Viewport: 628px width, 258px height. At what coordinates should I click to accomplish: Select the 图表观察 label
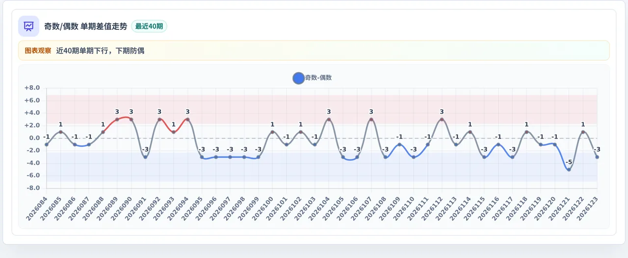click(x=38, y=50)
